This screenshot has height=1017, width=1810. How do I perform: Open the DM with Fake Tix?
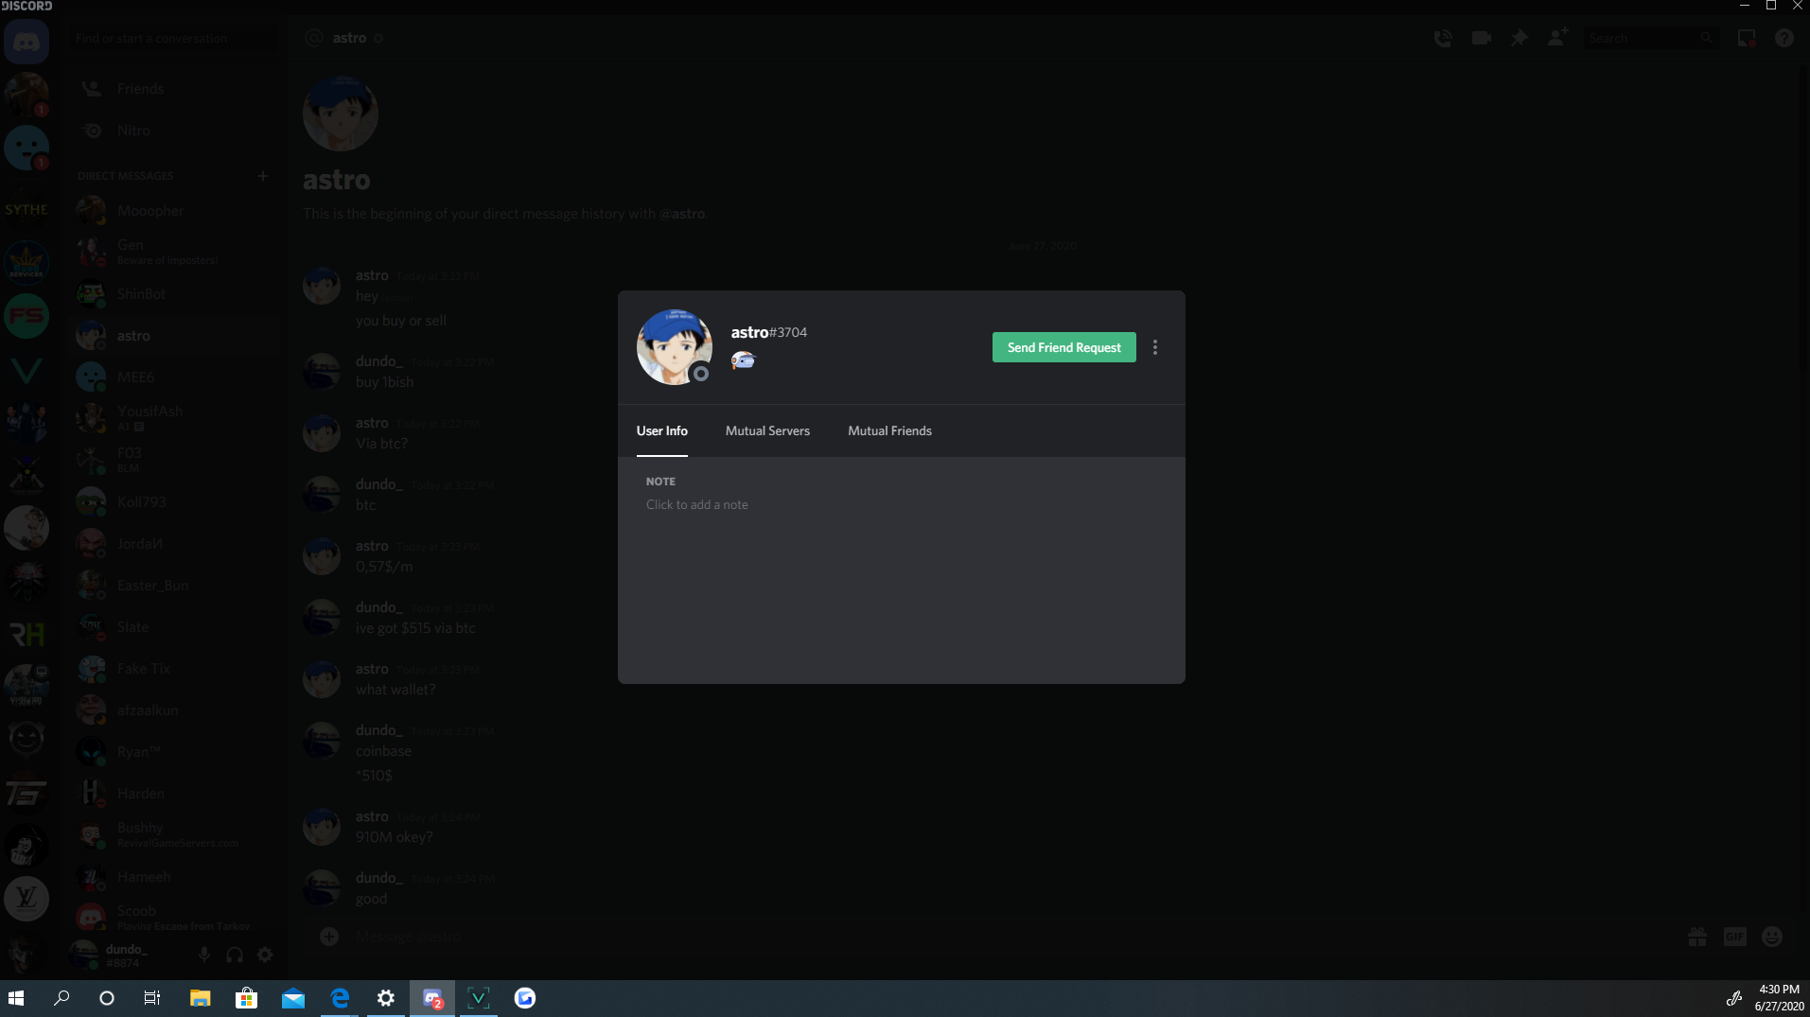174,669
